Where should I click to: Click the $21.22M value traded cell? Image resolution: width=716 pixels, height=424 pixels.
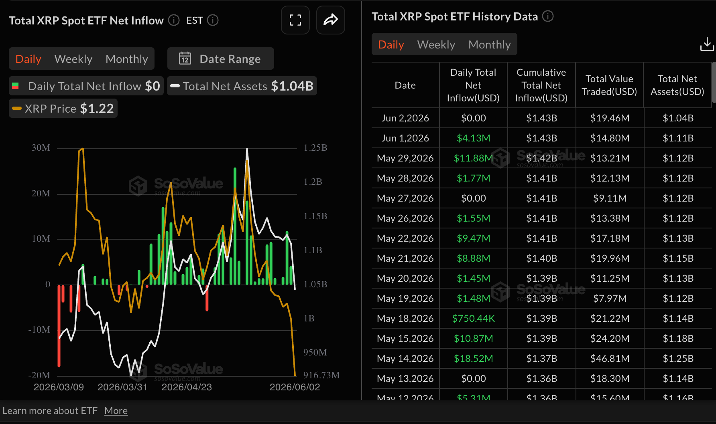coord(610,318)
